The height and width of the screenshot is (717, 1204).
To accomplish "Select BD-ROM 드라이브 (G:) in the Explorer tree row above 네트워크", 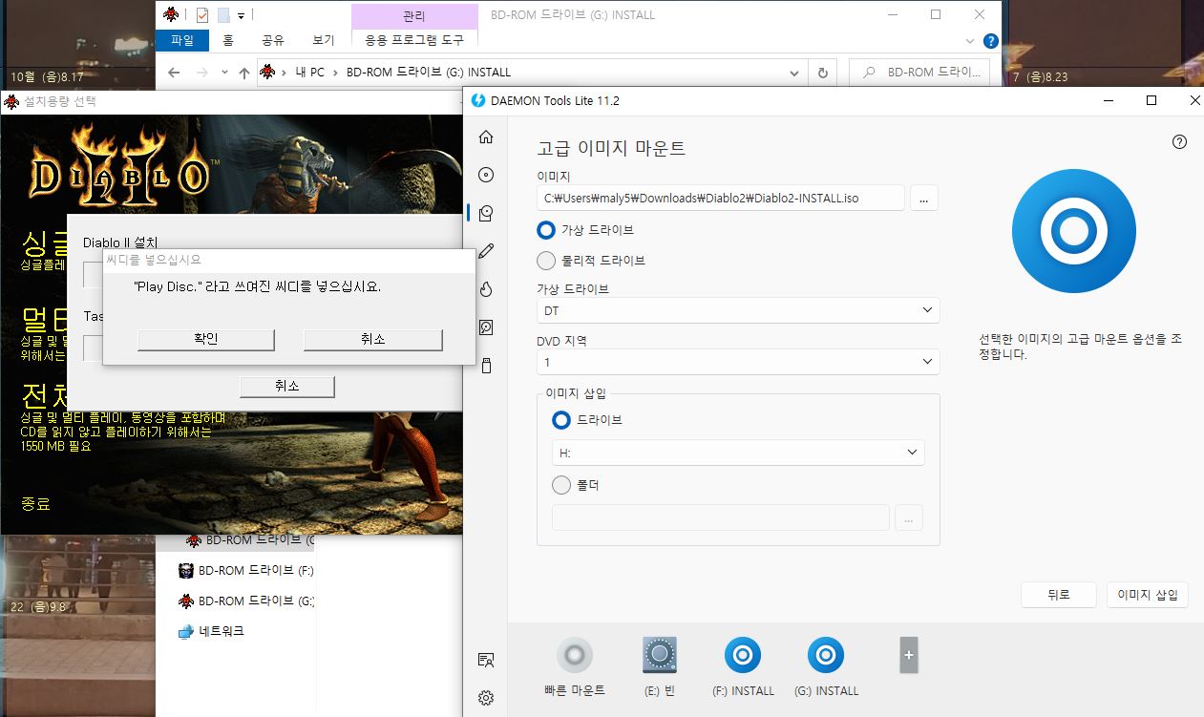I will coord(246,601).
